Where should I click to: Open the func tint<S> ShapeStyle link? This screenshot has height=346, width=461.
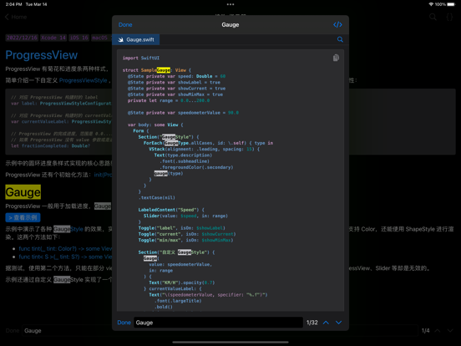65,257
